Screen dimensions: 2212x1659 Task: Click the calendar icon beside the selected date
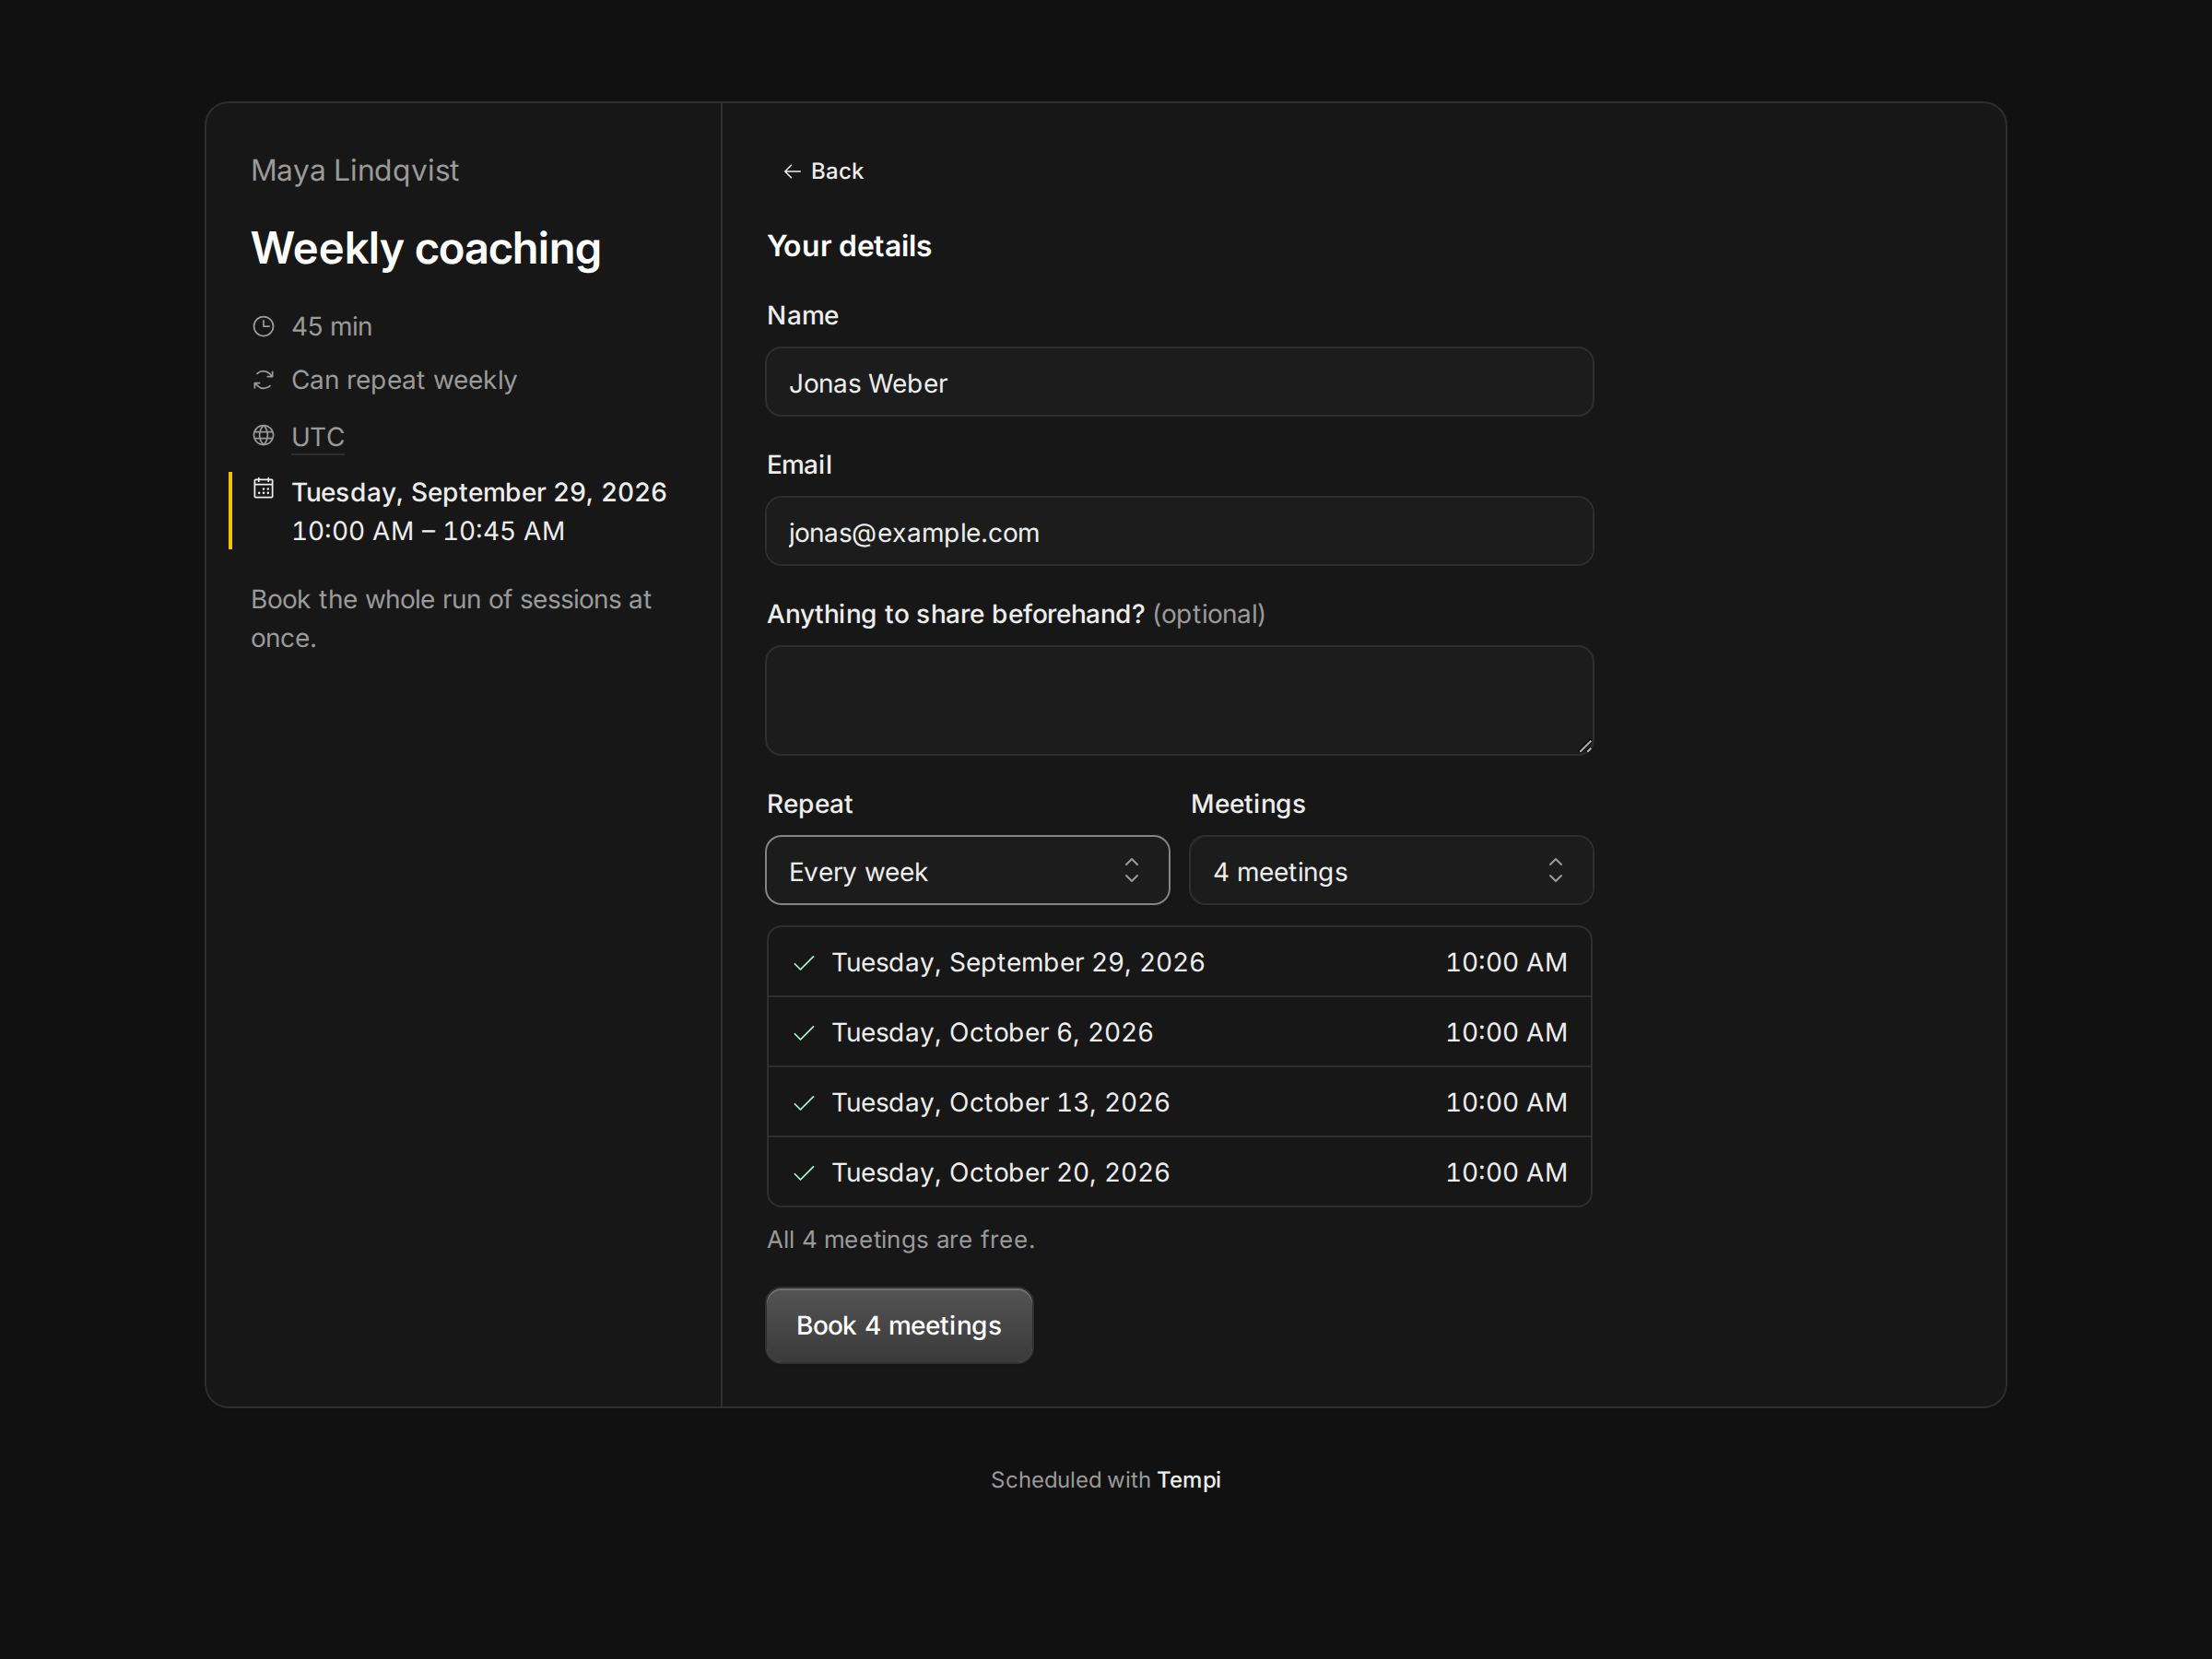click(x=263, y=488)
